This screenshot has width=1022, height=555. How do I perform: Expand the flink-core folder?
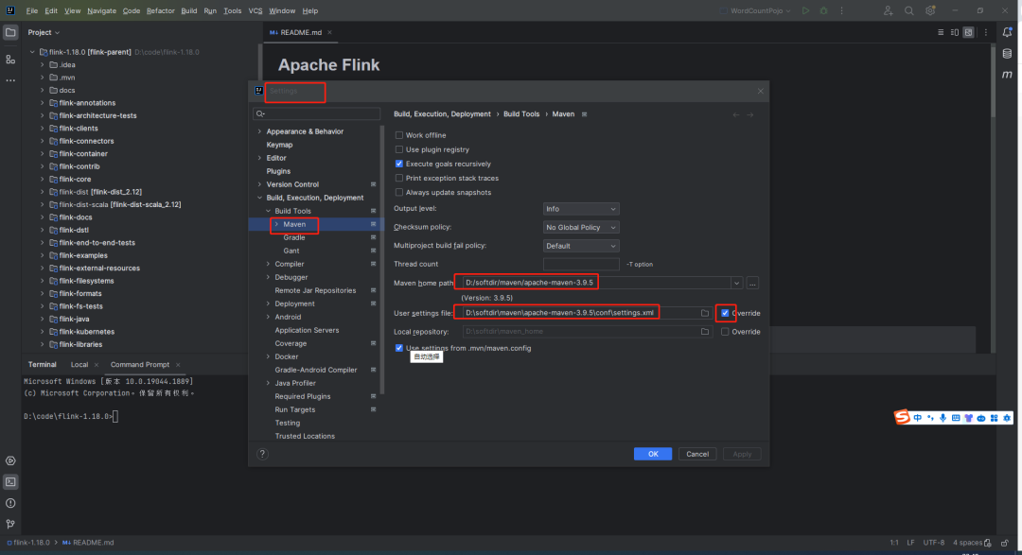click(43, 179)
